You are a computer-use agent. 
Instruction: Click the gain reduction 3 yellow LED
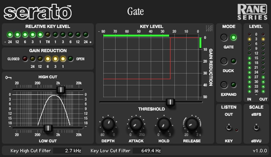click(x=55, y=59)
